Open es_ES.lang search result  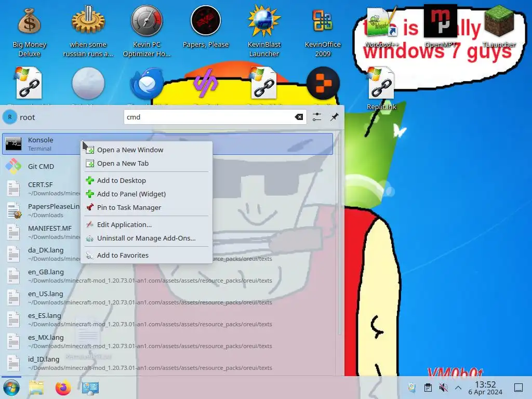tap(168, 320)
